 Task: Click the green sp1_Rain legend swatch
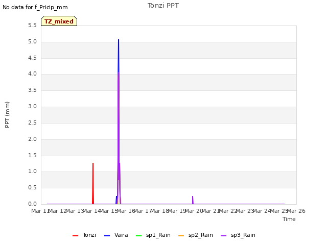click(x=138, y=236)
